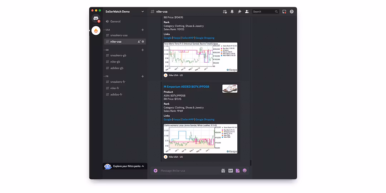Open the M Emporium ADDED B07VJPPDSB title link

click(x=186, y=87)
